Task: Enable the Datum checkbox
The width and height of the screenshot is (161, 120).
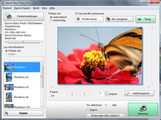Action: coord(88,110)
